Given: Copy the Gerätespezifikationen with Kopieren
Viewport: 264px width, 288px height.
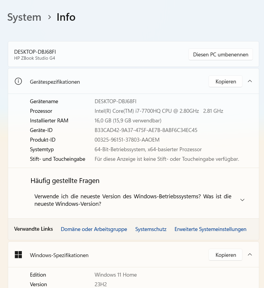Looking at the screenshot, I should [x=225, y=81].
